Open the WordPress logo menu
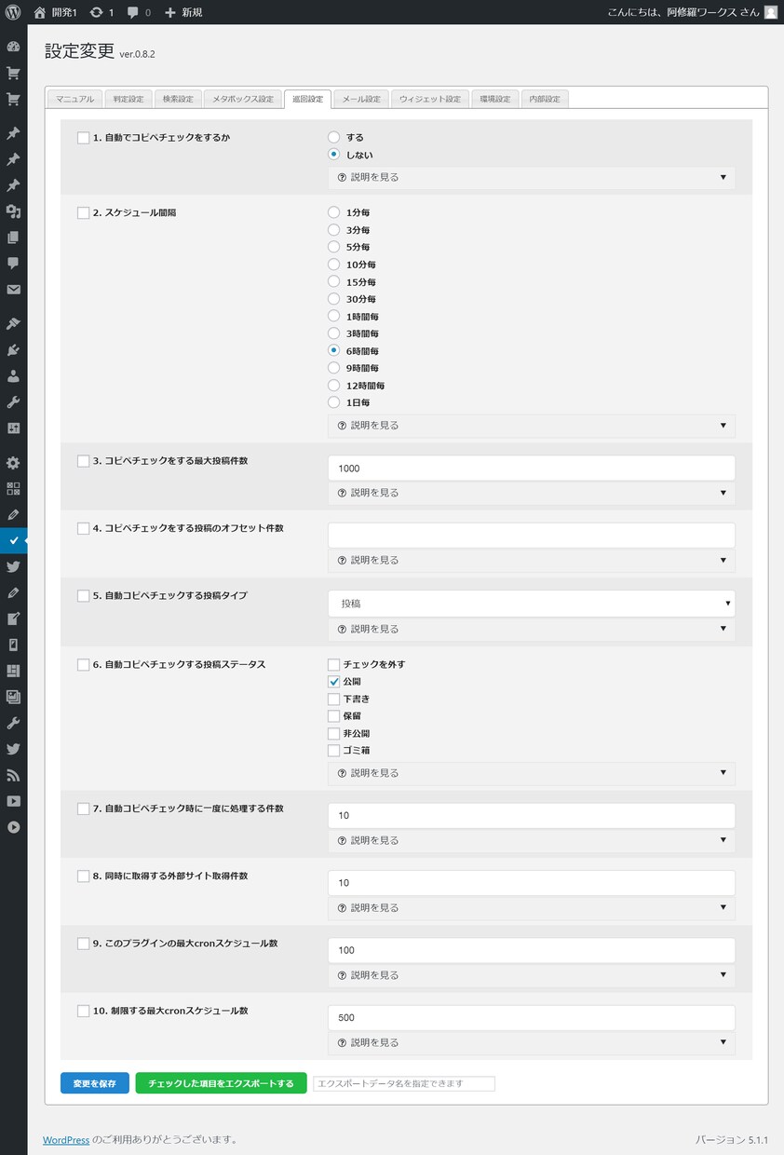This screenshot has width=784, height=1155. 13,12
